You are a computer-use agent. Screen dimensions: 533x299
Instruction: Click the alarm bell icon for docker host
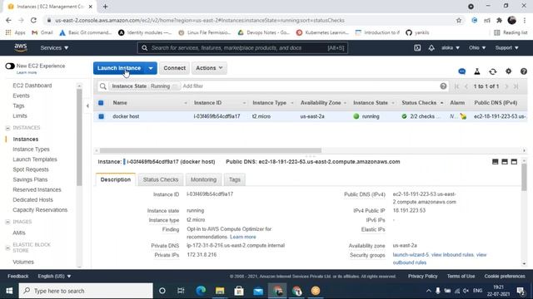(463, 116)
